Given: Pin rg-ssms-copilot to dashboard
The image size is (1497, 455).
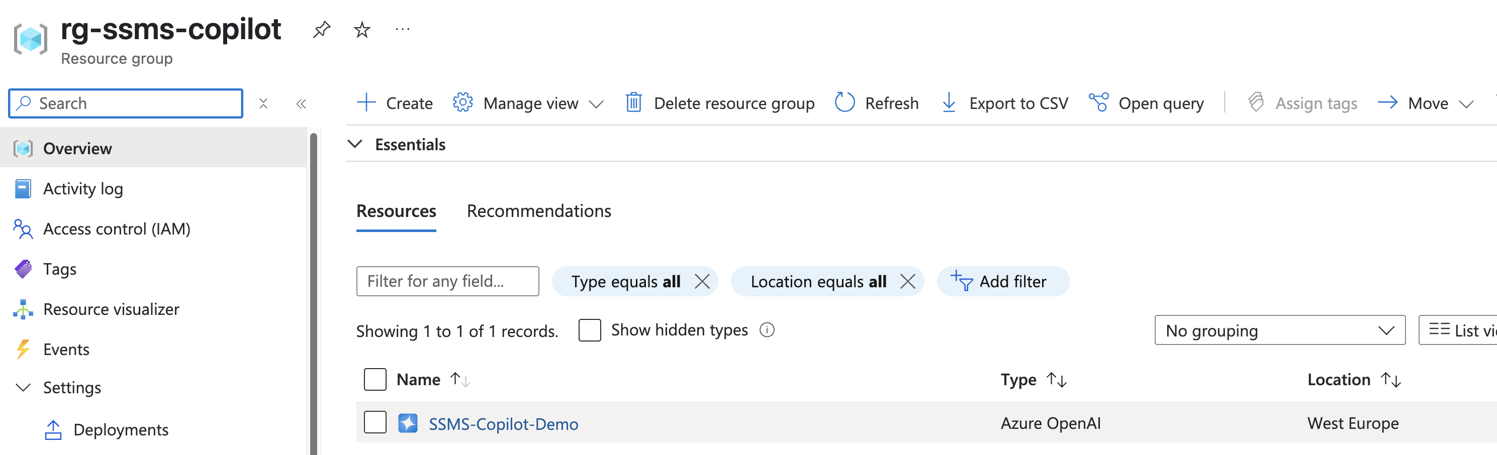Looking at the screenshot, I should (321, 30).
